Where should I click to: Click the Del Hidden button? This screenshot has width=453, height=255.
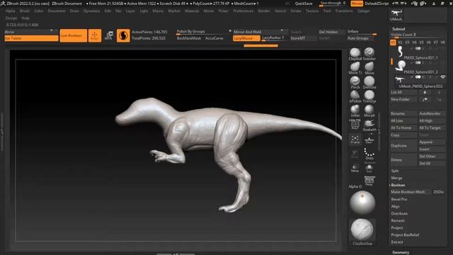[332, 32]
